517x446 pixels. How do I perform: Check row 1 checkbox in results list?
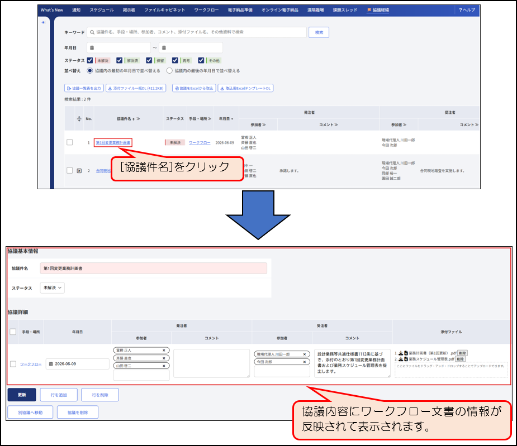coord(69,142)
